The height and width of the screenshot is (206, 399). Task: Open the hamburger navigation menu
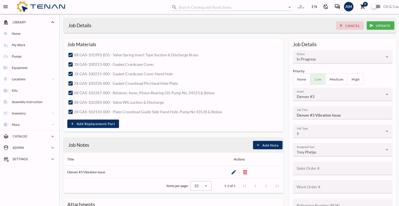[x=6, y=7]
